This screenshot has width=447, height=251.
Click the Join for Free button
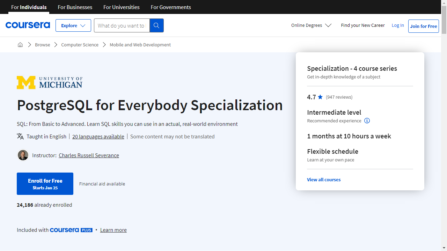[x=424, y=26]
